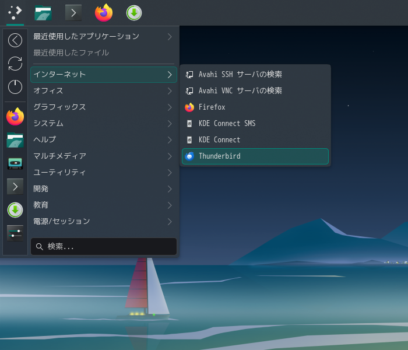
Task: Open Dolphin file manager from the top panel
Action: (43, 13)
